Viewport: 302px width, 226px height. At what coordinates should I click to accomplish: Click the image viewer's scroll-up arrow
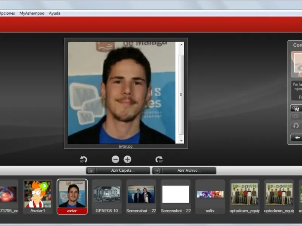pos(181,45)
